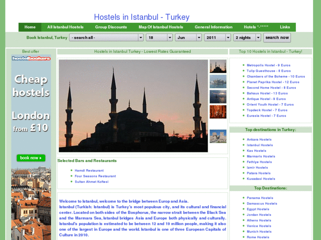Viewport: 321px width, 240px height.
Task: Click the 'Cheap hostels London' ad banner text
Action: tap(31, 103)
